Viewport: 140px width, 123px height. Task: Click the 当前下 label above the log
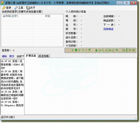pyautogui.click(x=20, y=56)
